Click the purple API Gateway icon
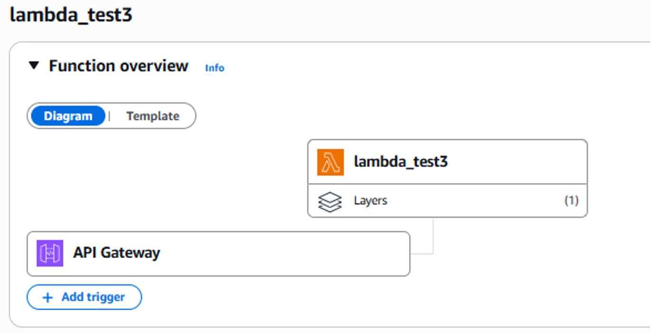Screen dimensions: 651x333 (50, 253)
